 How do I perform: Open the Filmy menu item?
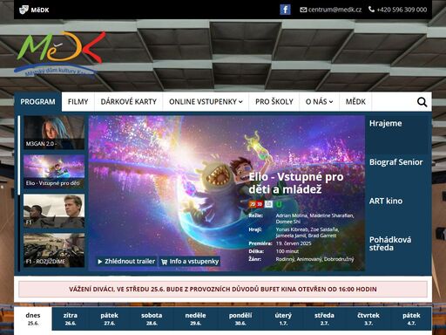(x=78, y=102)
